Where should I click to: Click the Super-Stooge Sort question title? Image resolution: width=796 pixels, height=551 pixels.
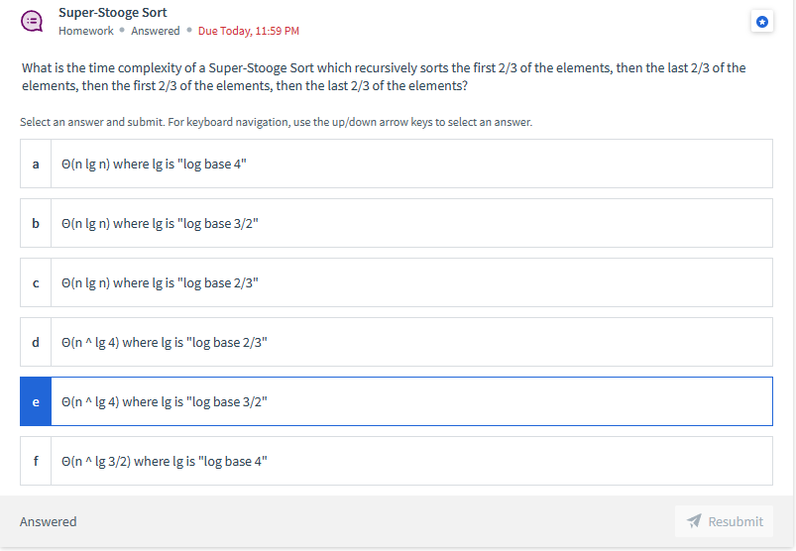[113, 12]
